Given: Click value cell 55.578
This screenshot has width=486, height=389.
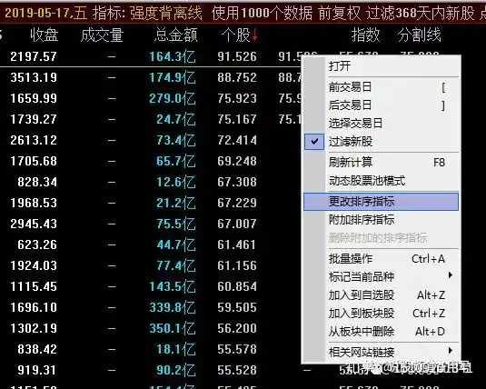Looking at the screenshot, I should (237, 349).
